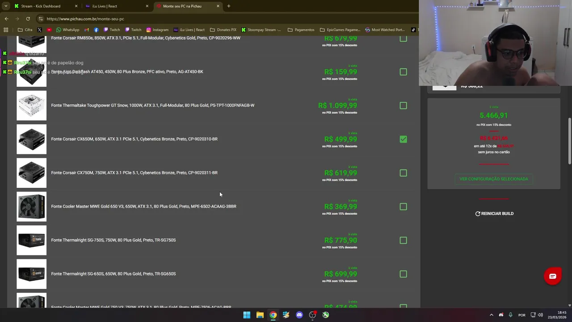Open a new browser tab

coord(228,6)
